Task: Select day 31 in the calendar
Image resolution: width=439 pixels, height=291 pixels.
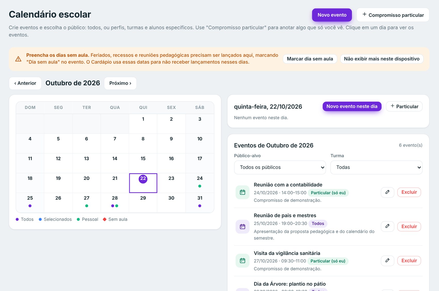Action: [x=200, y=203]
